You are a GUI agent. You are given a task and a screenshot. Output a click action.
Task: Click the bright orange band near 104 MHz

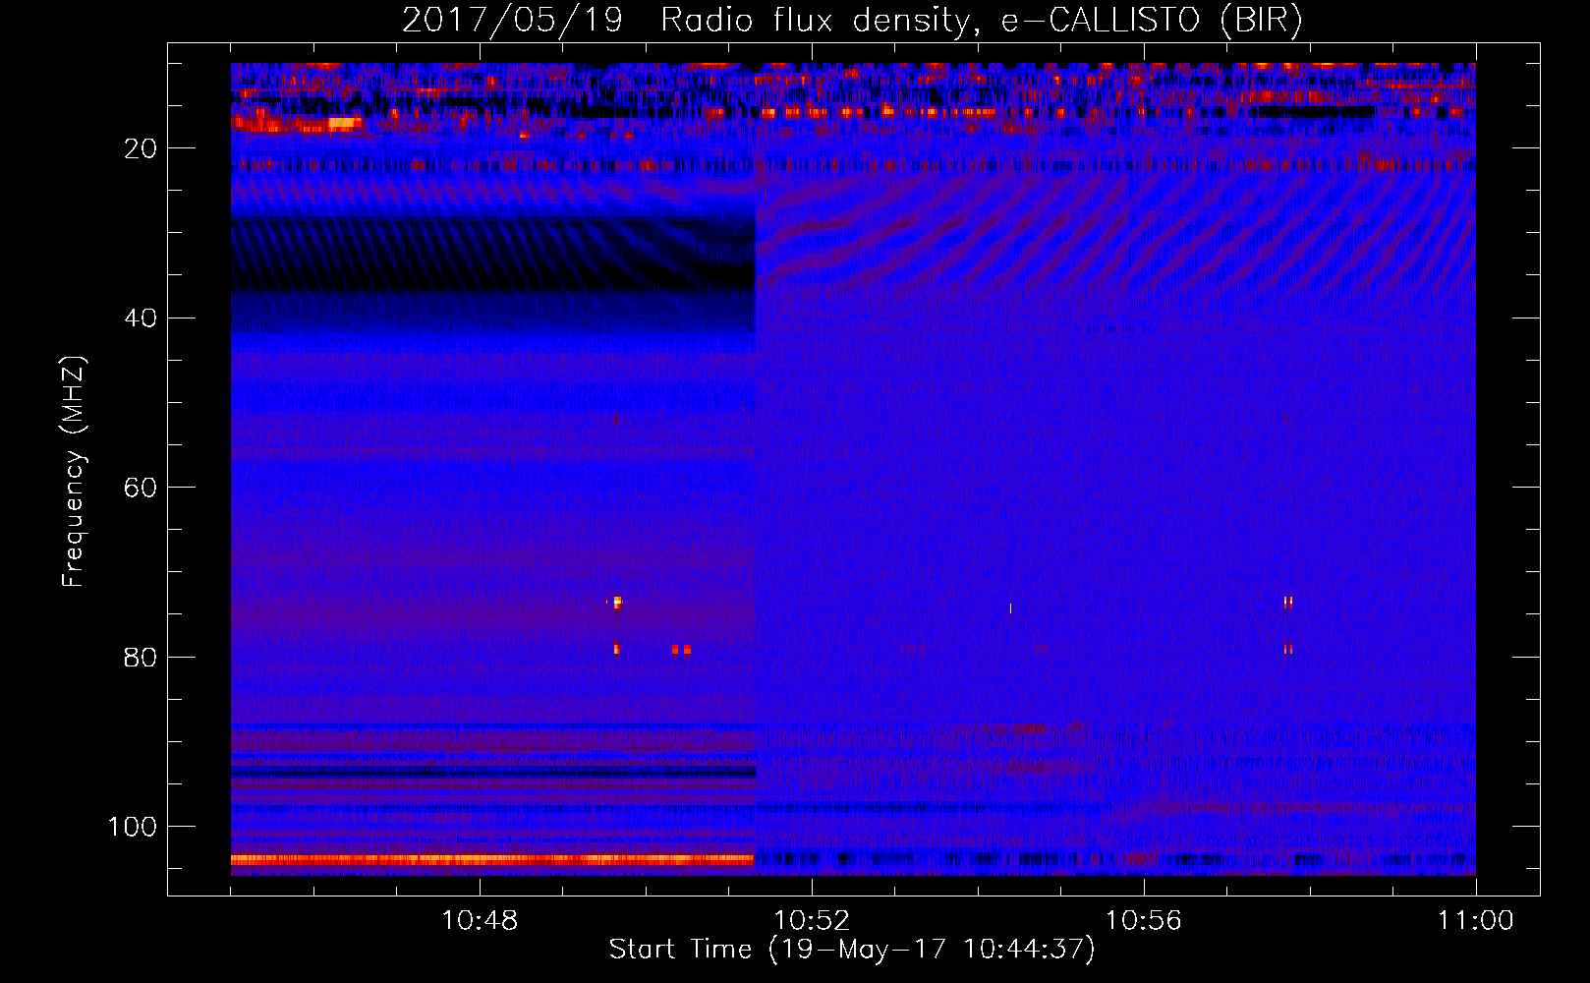pyautogui.click(x=492, y=859)
